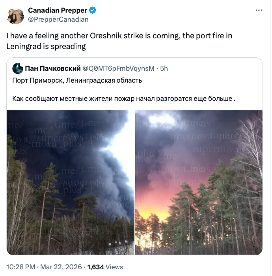272x276 pixels.
Task: Click the "Leningrad is spreading" text line
Action: [46, 46]
